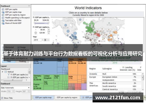146x105 pixels.
Task: Open GDP per capita sheet in list
Action: coord(11,9)
